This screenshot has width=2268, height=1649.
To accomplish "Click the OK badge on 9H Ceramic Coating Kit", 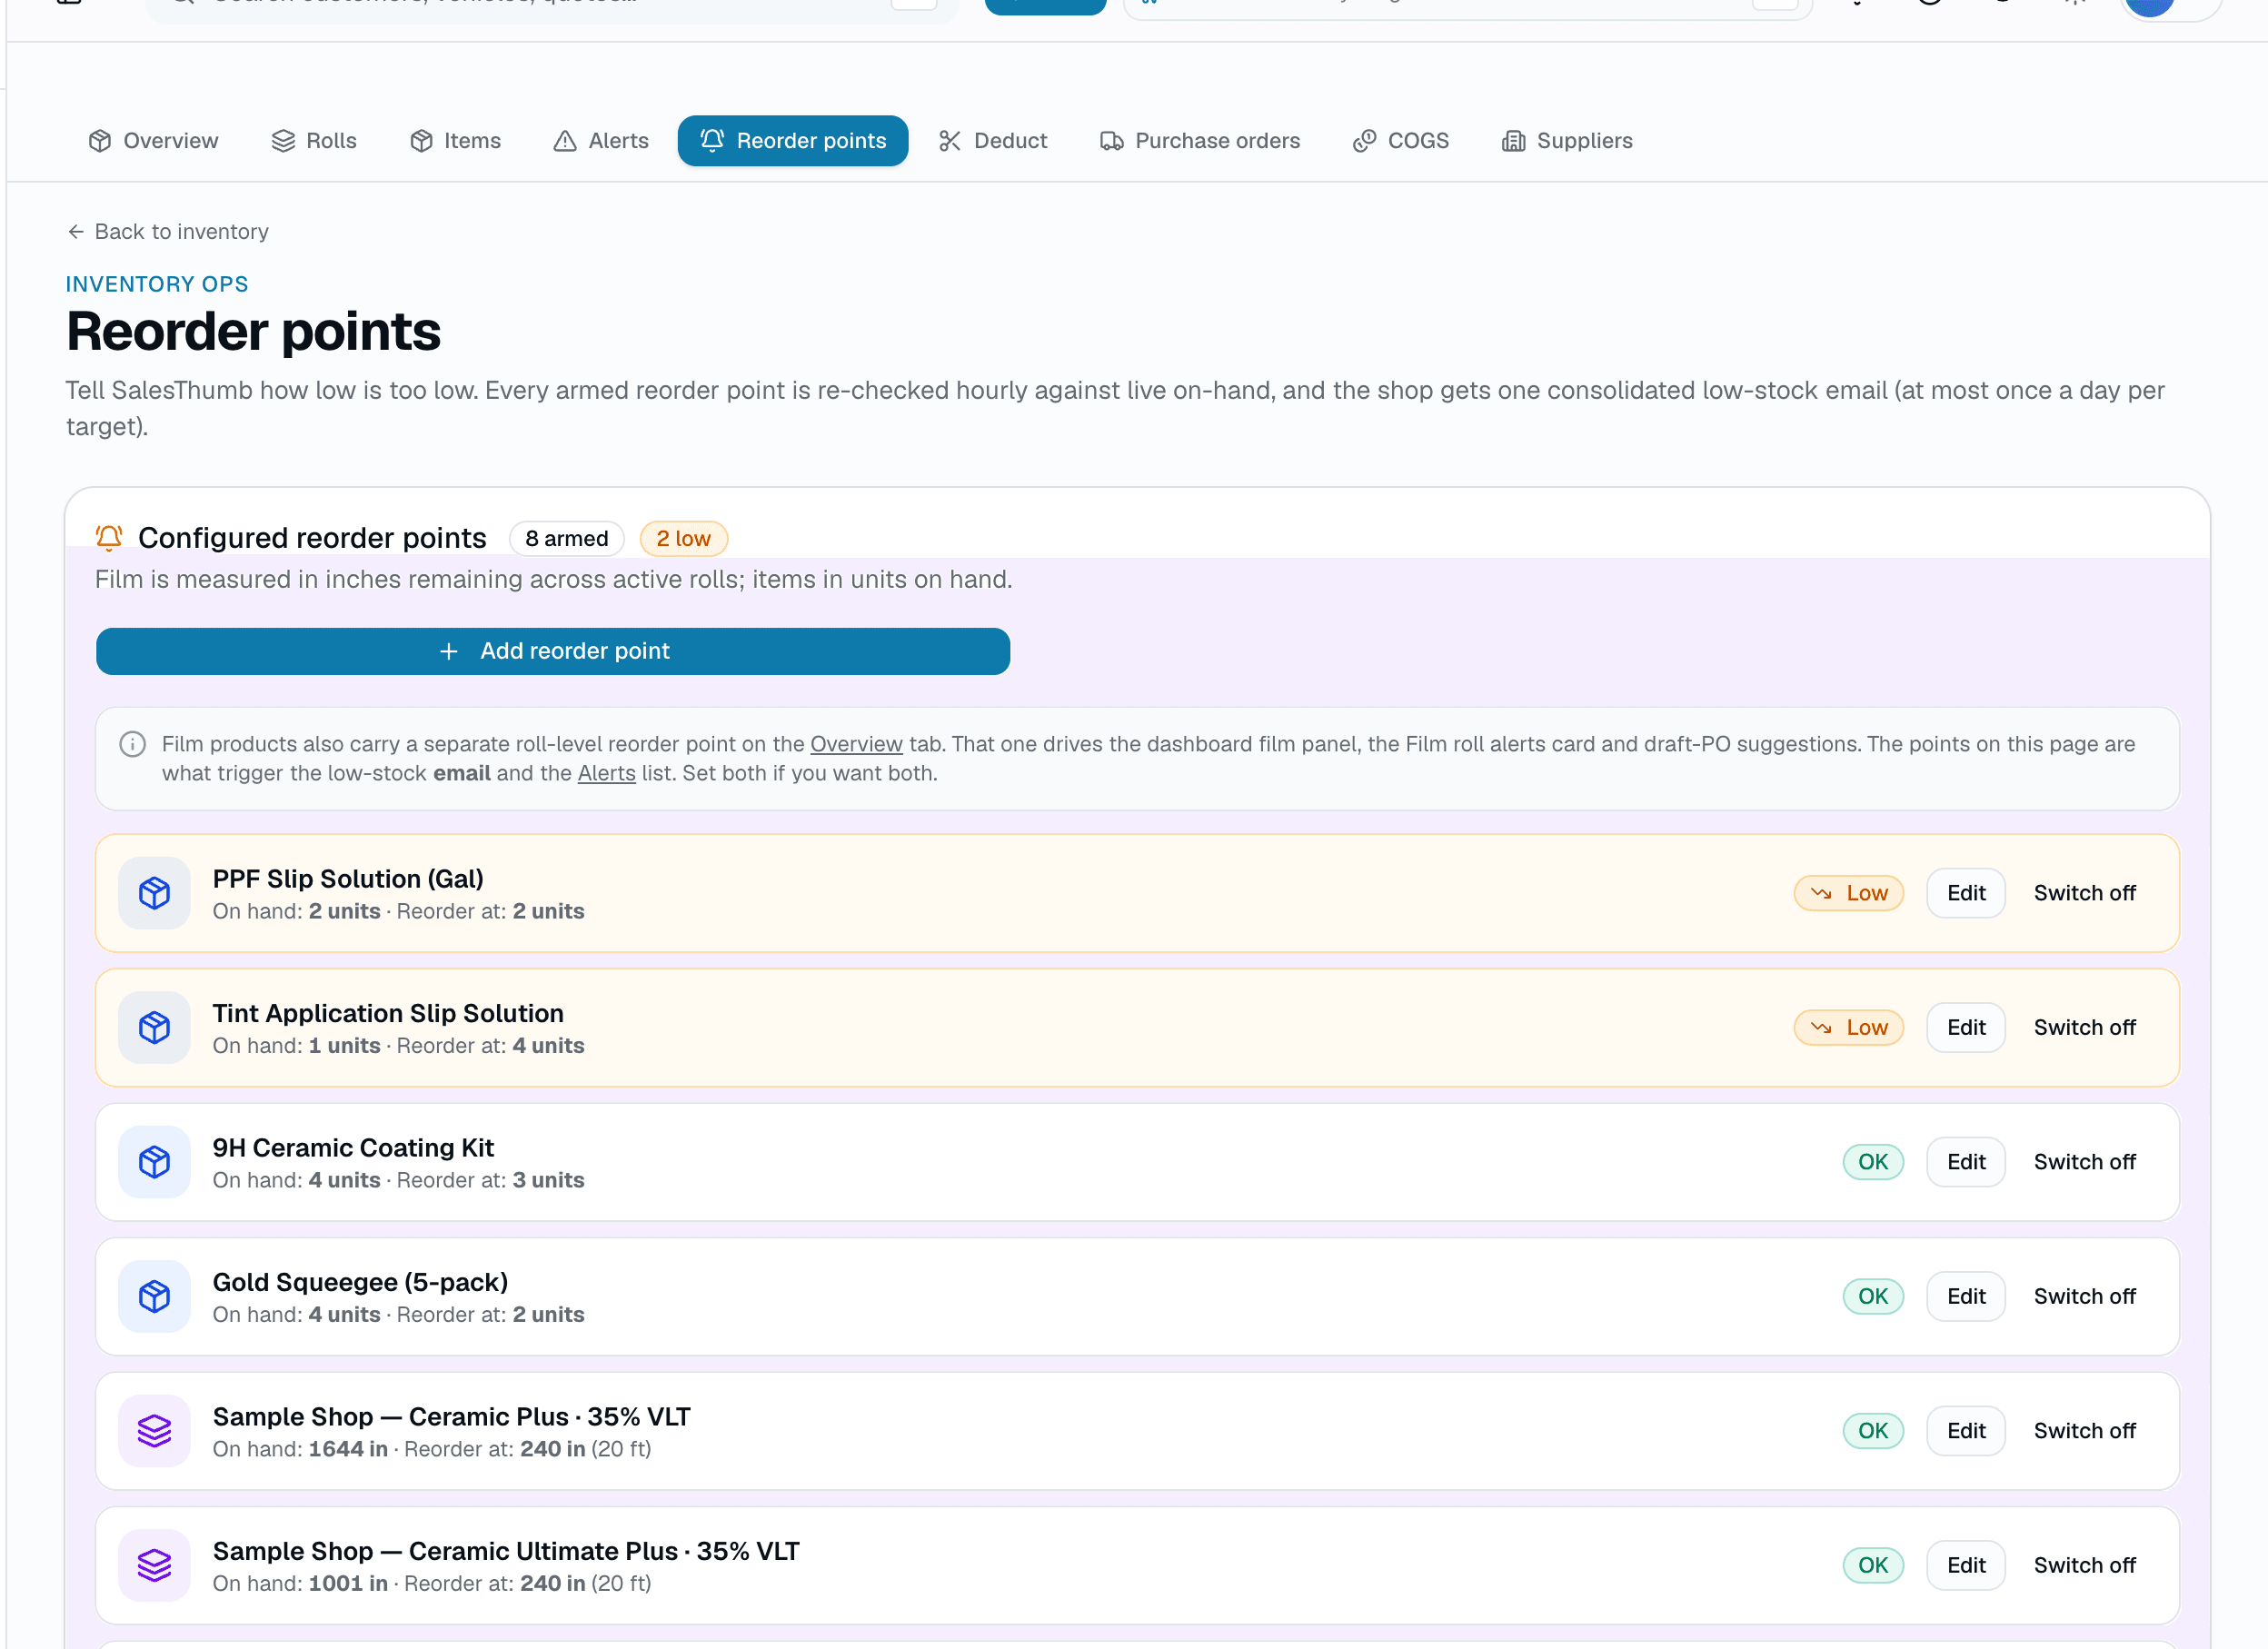I will 1872,1162.
